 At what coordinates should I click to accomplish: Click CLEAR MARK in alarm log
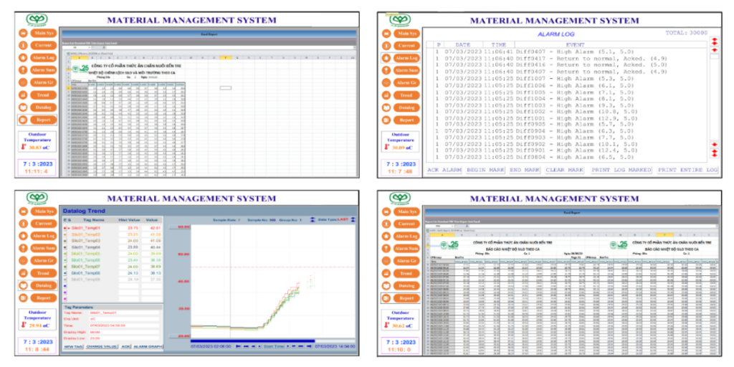(566, 170)
